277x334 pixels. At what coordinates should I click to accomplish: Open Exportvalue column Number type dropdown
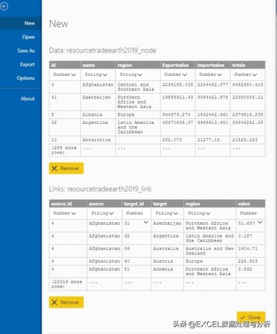coord(176,75)
